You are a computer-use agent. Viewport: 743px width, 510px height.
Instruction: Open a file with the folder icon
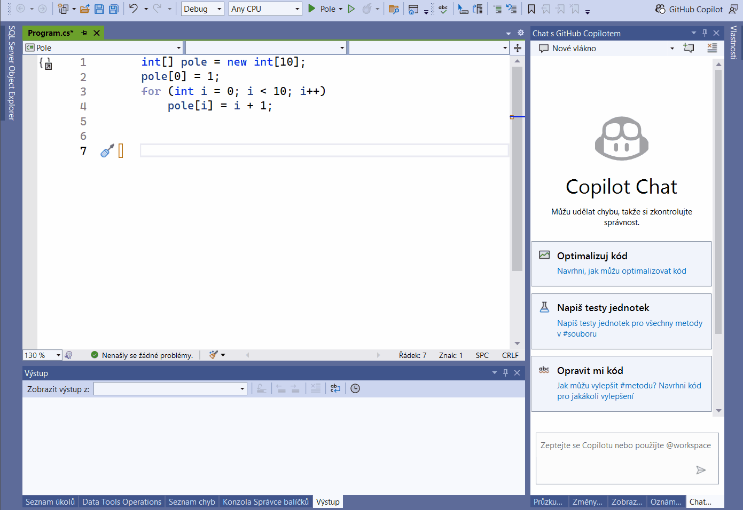click(x=84, y=9)
